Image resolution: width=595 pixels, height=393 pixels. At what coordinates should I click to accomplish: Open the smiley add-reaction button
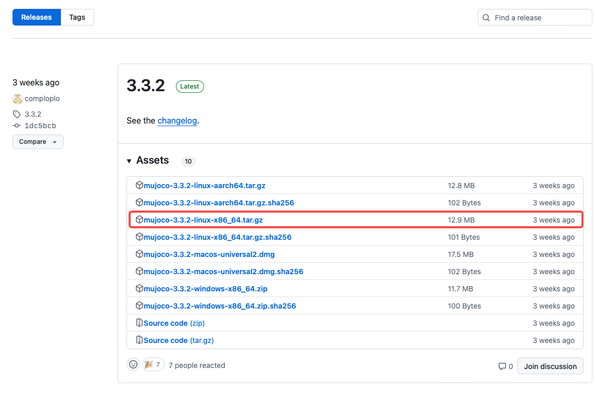[x=133, y=365]
